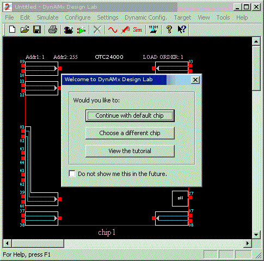The height and width of the screenshot is (261, 264).
Task: Click the vertical scrollbar thumb
Action: point(256,68)
